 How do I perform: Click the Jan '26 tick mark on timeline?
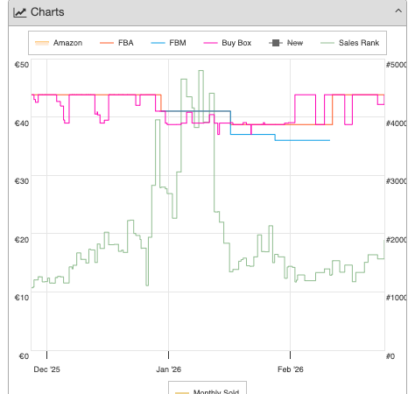click(168, 355)
